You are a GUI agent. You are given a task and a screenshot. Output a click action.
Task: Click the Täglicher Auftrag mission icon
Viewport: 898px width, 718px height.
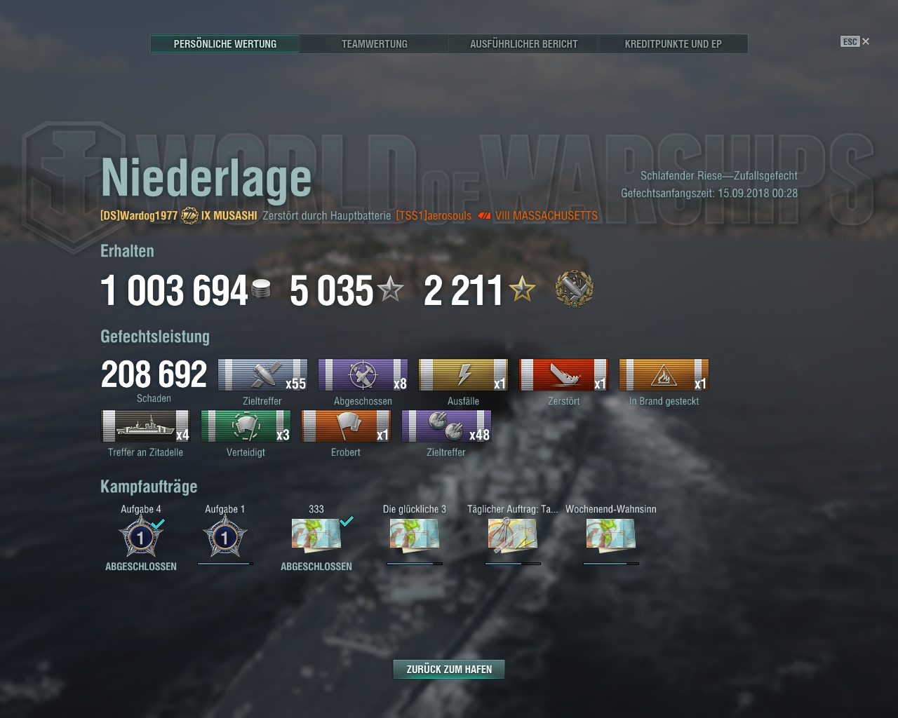coord(513,536)
